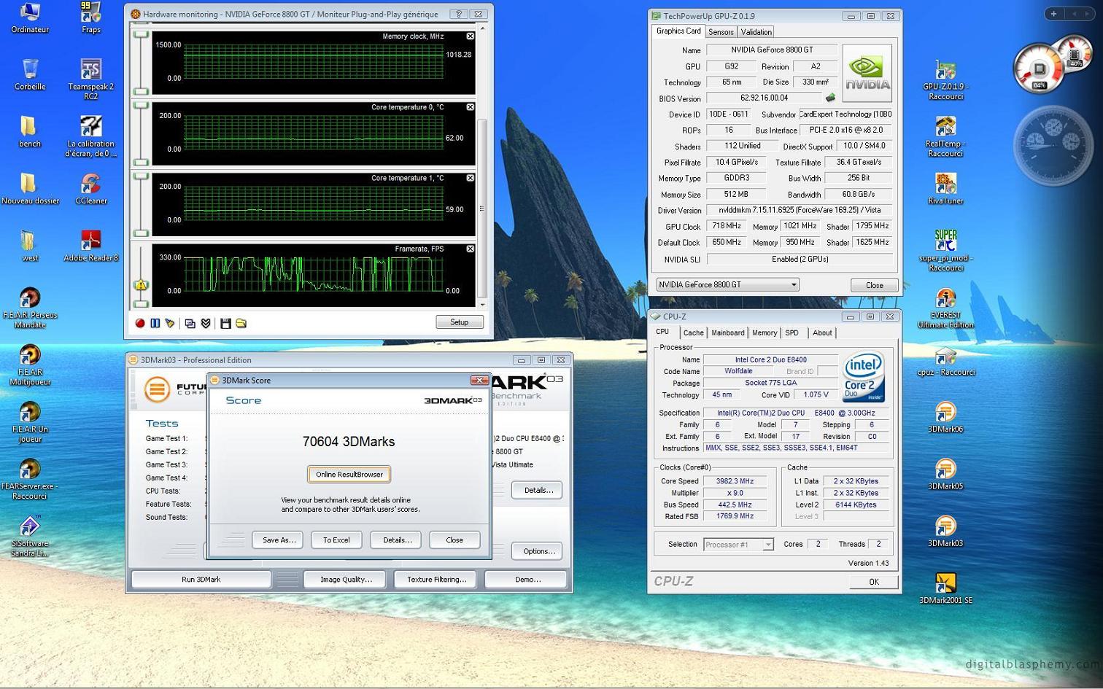Click the Details button in 3DMark03 system panel
Screen dimensions: 1103x689
(538, 490)
